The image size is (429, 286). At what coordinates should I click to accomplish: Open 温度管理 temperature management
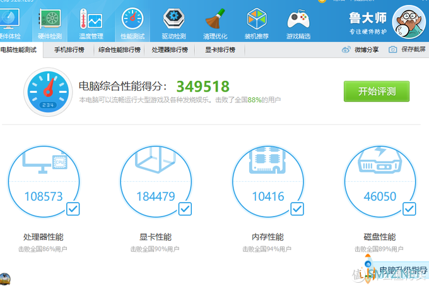click(x=91, y=18)
